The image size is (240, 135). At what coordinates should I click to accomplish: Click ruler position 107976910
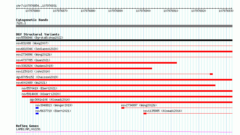point(171,11)
